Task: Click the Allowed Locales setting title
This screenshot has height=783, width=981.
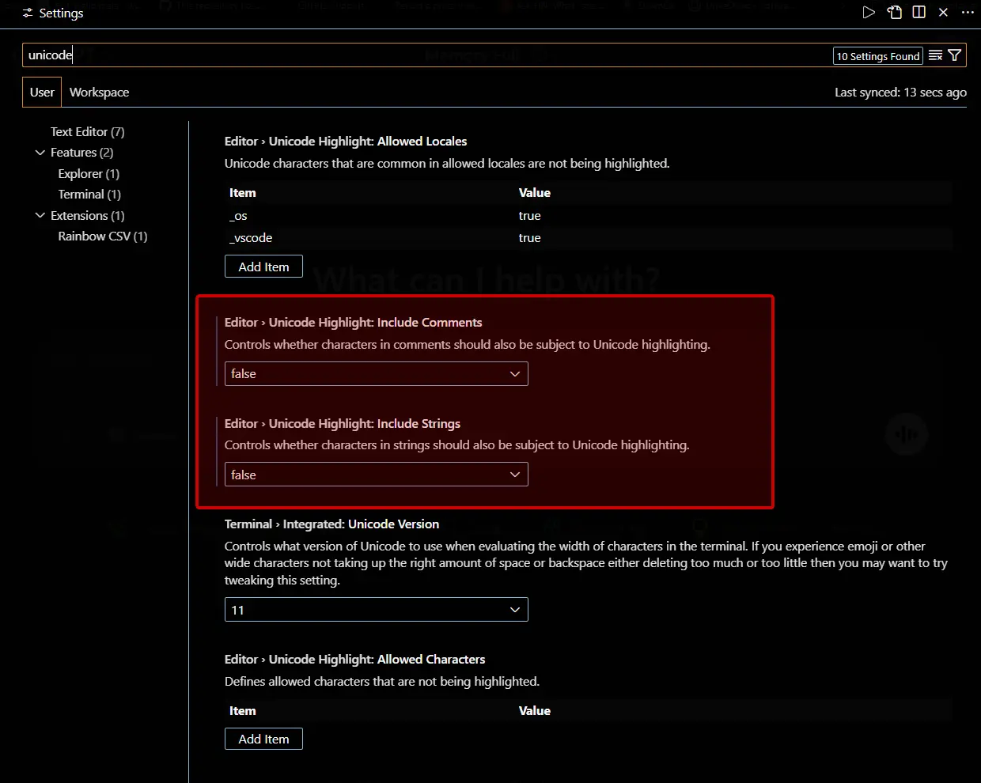Action: point(346,142)
